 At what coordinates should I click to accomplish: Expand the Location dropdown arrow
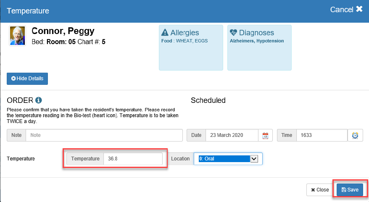click(x=254, y=159)
